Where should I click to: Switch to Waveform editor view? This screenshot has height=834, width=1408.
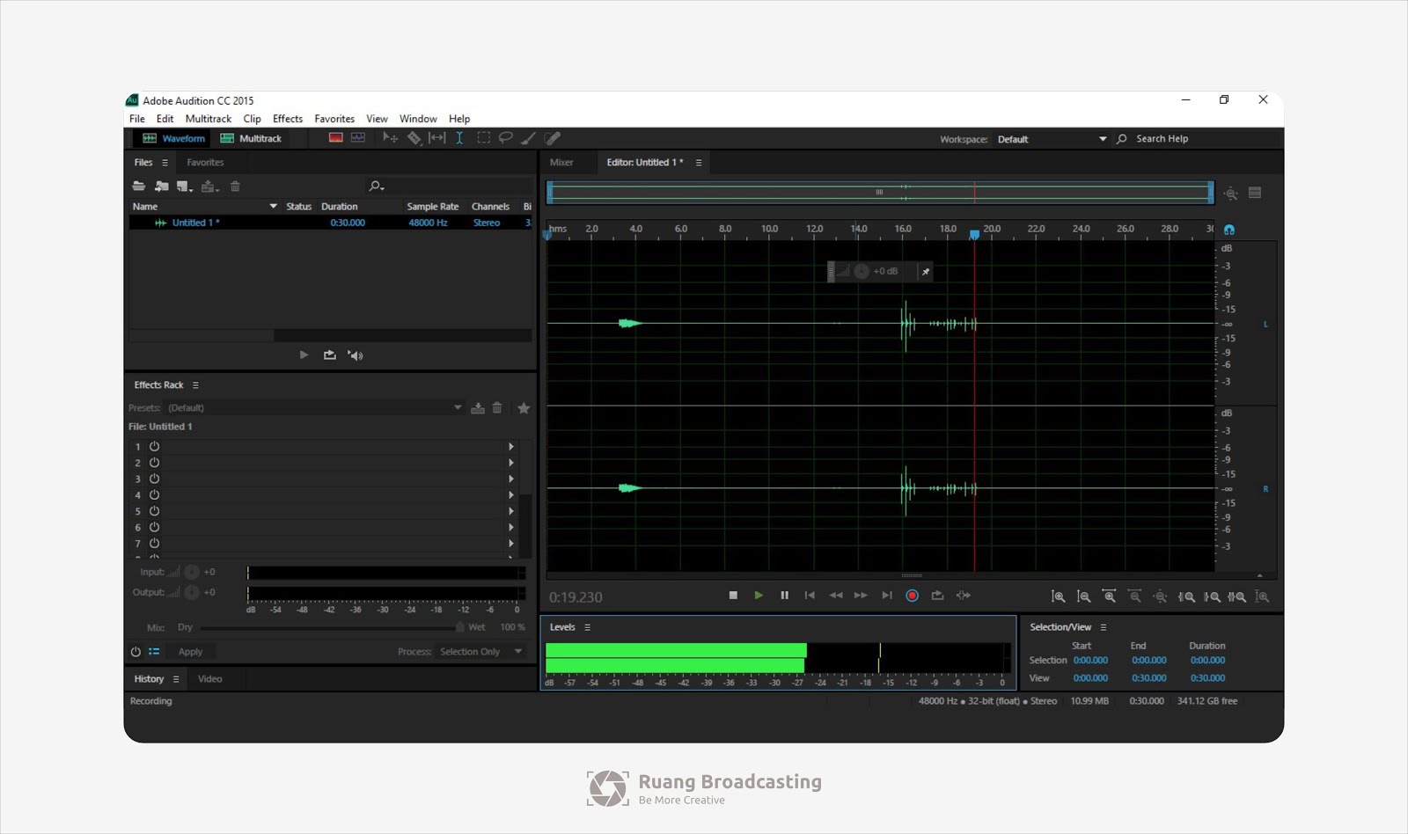[x=173, y=138]
